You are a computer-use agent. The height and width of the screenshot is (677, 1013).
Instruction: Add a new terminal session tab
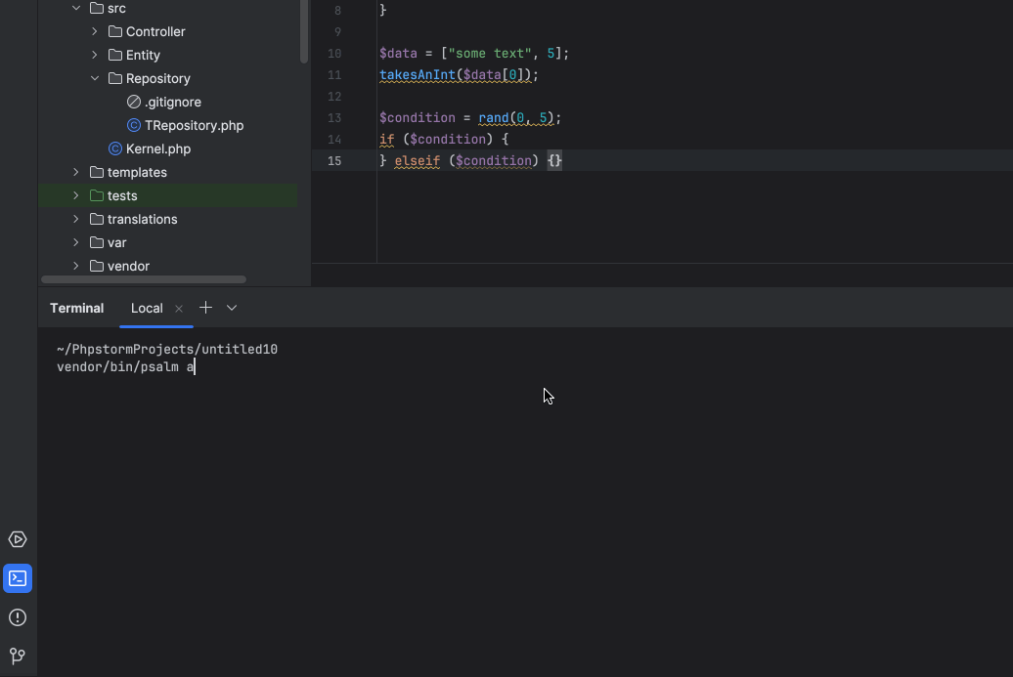(x=205, y=308)
